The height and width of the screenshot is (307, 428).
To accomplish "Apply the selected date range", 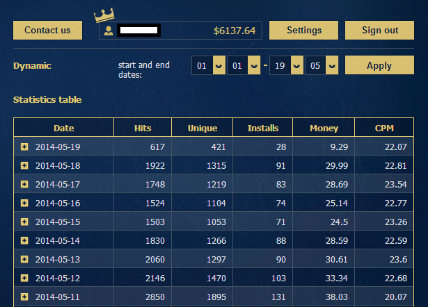I will coord(379,65).
